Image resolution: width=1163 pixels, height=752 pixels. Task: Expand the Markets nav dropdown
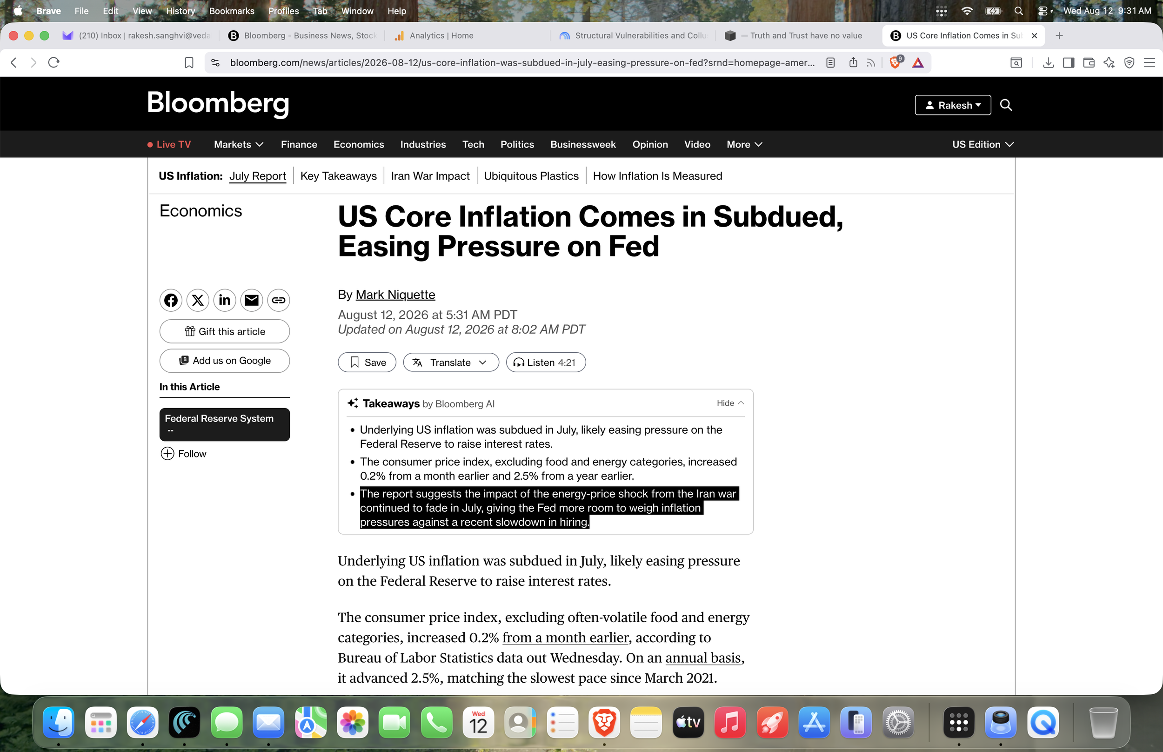click(x=239, y=145)
